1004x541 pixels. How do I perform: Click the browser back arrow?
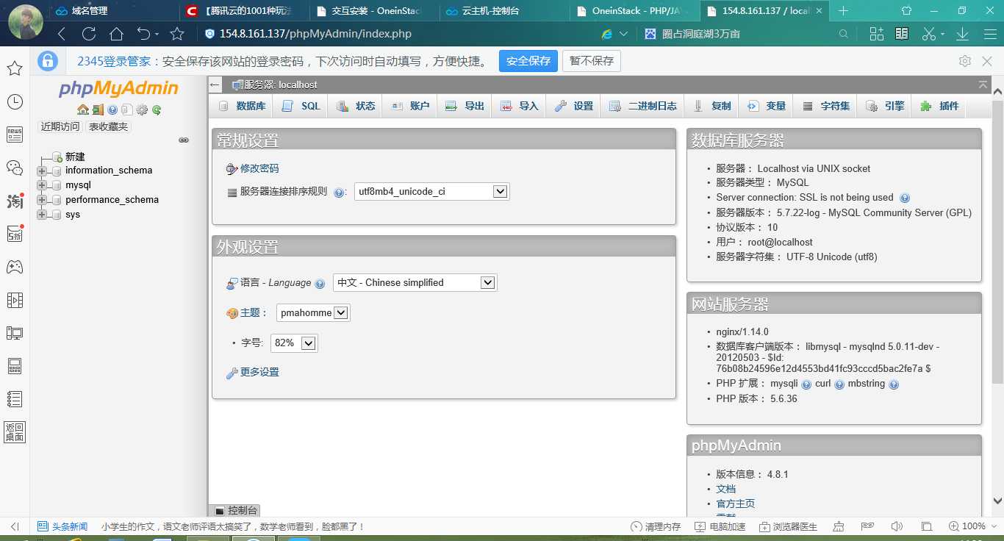(62, 34)
